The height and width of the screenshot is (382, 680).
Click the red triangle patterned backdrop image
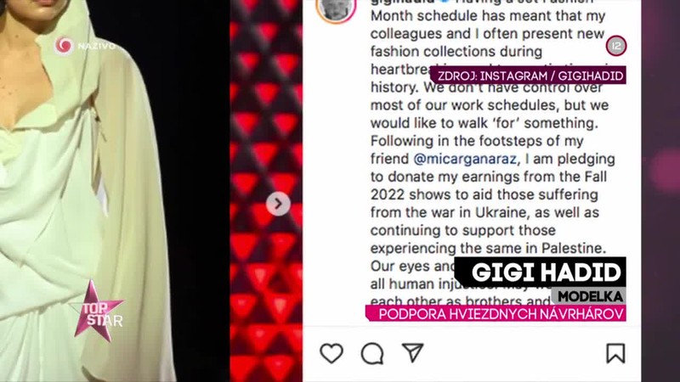[x=266, y=191]
